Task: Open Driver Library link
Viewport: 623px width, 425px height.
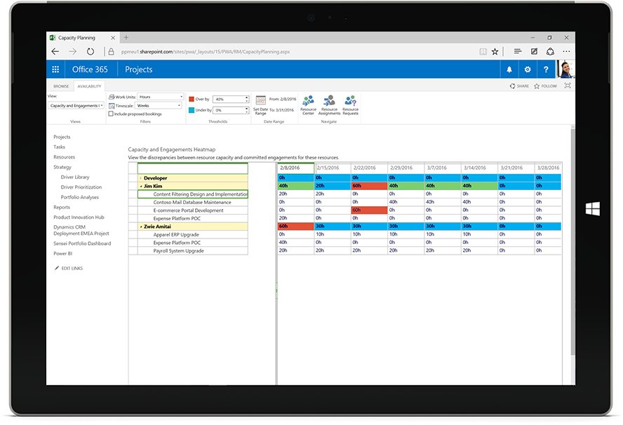Action: [x=75, y=177]
